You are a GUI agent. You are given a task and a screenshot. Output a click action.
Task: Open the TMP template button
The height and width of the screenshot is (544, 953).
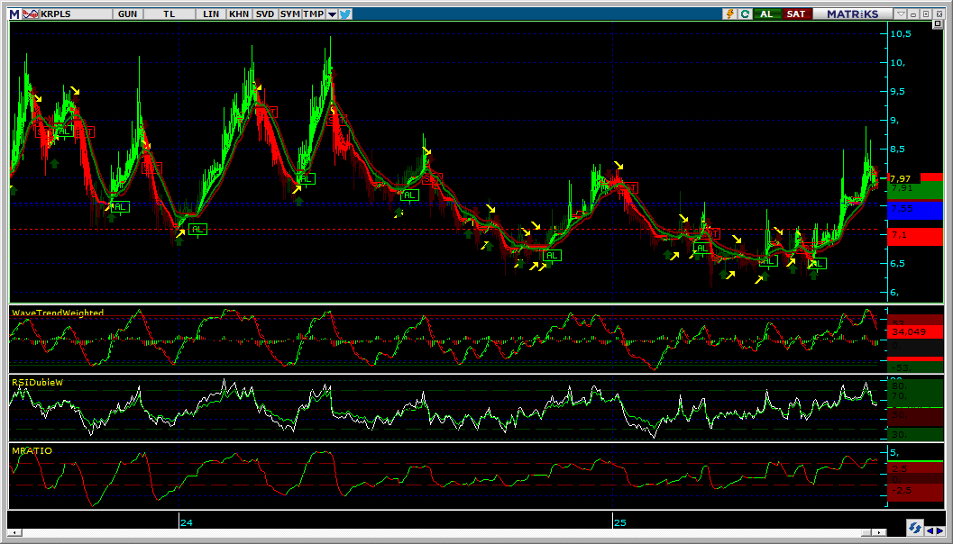click(314, 14)
